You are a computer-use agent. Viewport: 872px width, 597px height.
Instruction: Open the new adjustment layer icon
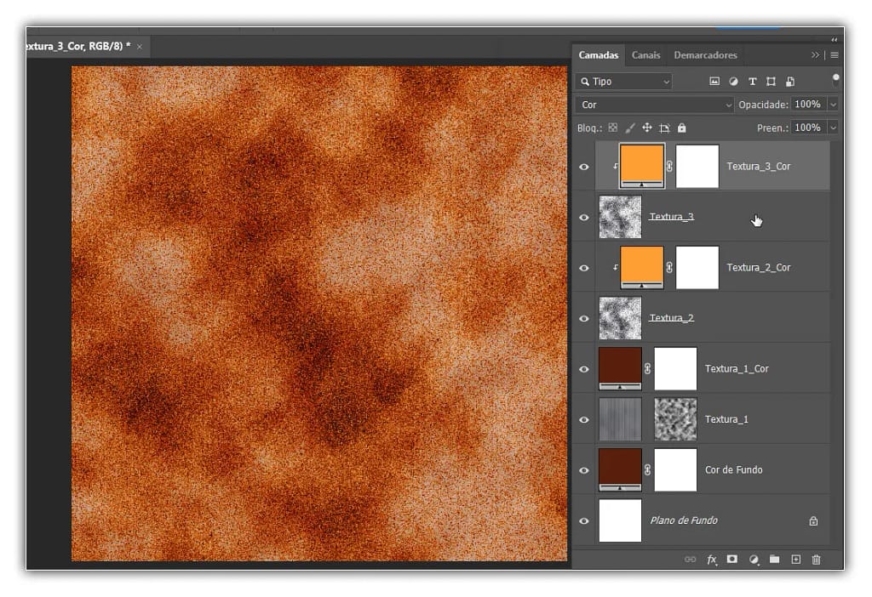(x=753, y=560)
